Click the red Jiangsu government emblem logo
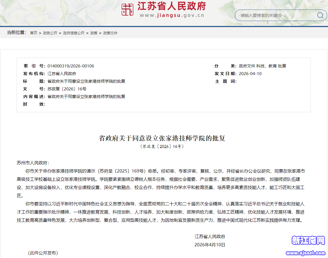This screenshot has height=258, width=328. pyautogui.click(x=127, y=10)
